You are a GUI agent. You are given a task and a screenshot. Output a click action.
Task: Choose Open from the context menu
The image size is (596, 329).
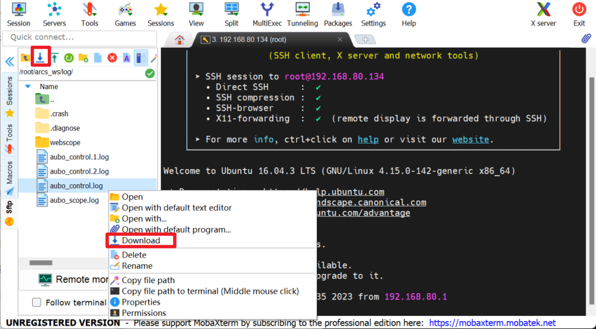click(213, 197)
